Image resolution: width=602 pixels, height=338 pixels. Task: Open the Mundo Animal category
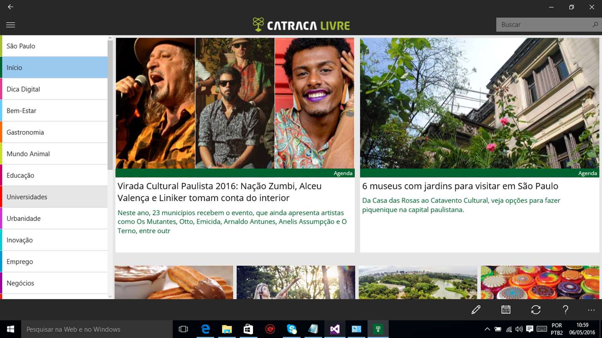tap(54, 154)
